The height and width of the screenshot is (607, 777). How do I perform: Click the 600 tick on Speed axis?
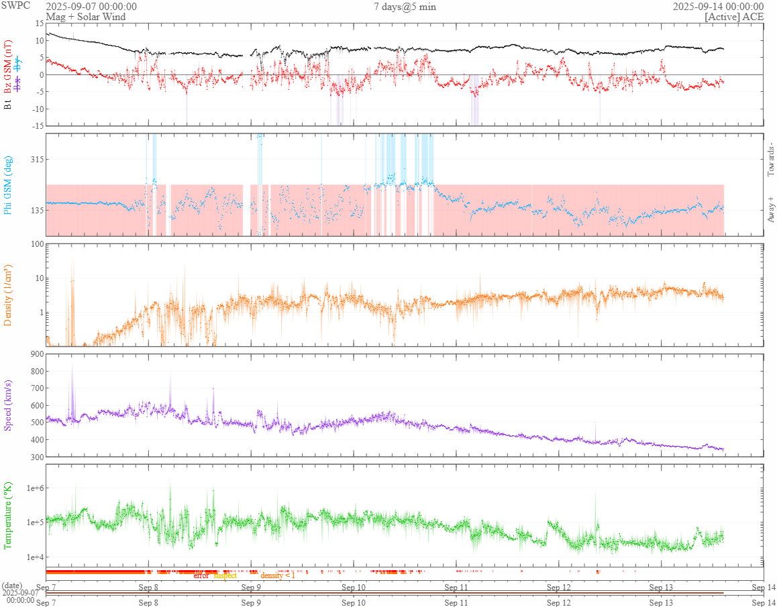(x=36, y=405)
